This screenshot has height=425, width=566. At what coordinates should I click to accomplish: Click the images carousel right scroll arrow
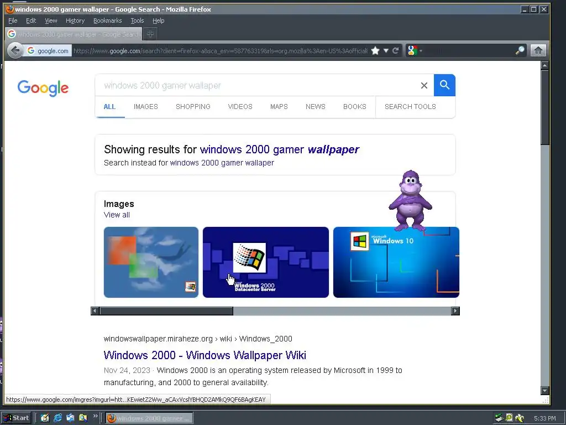(x=455, y=311)
